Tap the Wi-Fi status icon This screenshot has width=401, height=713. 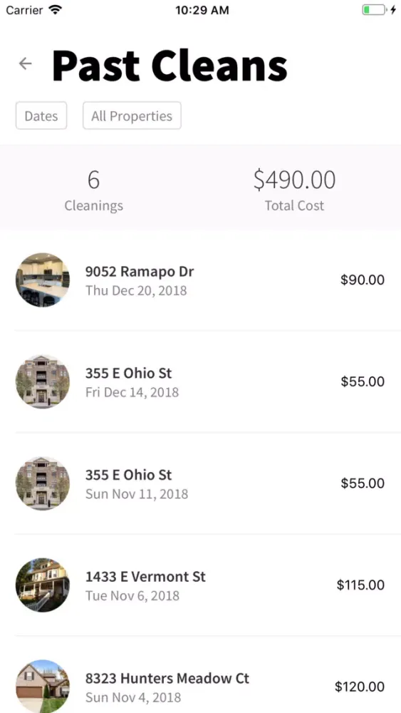[x=56, y=10]
